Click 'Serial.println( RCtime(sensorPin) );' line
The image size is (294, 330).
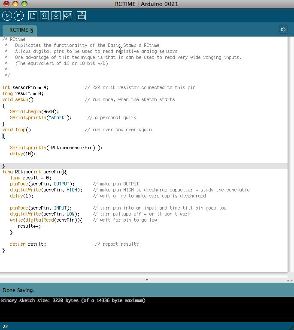[x=56, y=148]
